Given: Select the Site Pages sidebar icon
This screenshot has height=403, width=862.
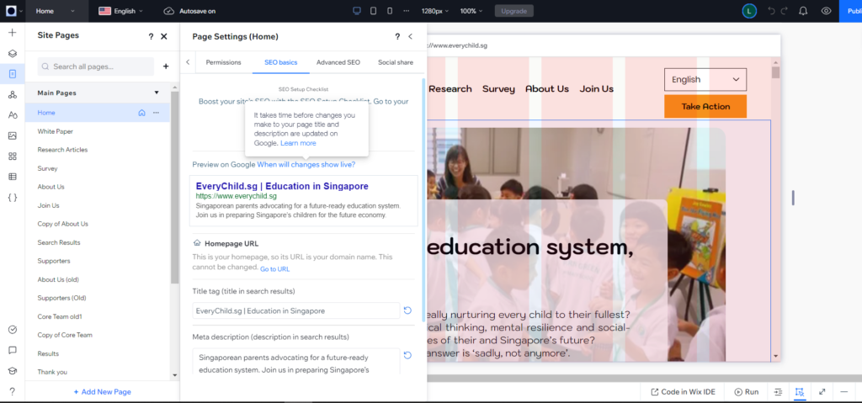Looking at the screenshot, I should click(x=12, y=74).
